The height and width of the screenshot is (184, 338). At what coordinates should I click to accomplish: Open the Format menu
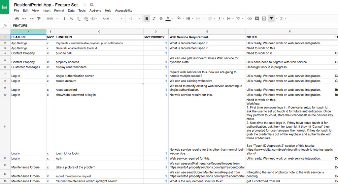click(59, 11)
